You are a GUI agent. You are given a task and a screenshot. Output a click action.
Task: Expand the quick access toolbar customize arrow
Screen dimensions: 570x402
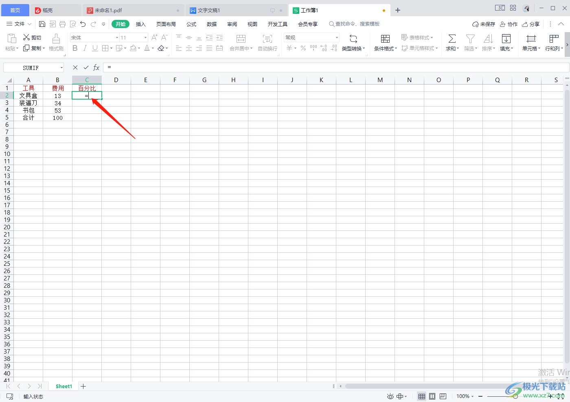104,24
